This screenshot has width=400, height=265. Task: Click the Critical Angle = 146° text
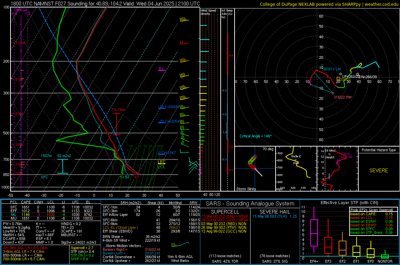coord(256,136)
